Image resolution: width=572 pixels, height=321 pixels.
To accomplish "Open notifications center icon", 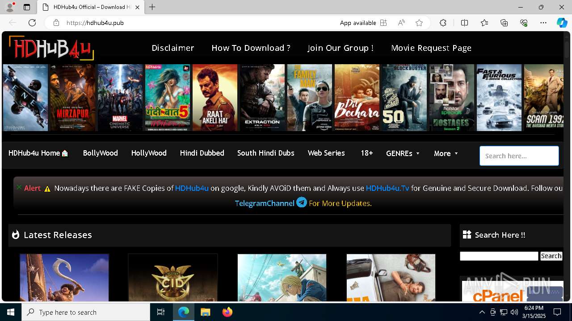I will click(557, 312).
